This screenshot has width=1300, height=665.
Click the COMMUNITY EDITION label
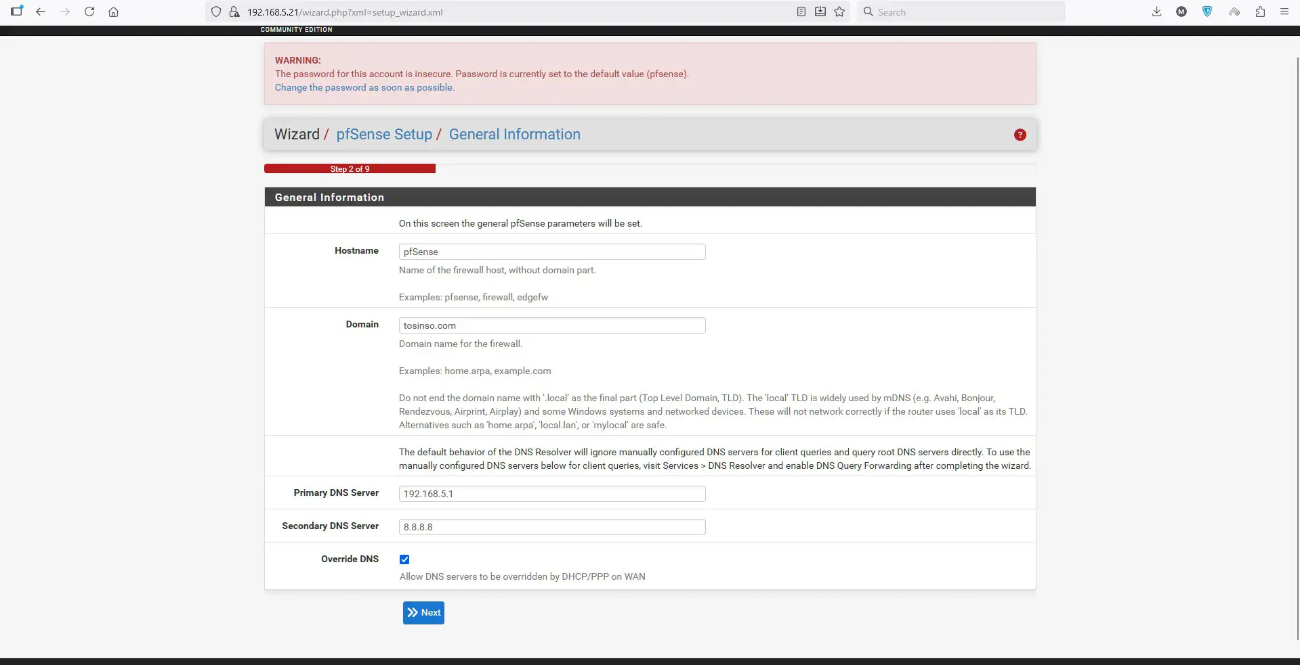296,30
